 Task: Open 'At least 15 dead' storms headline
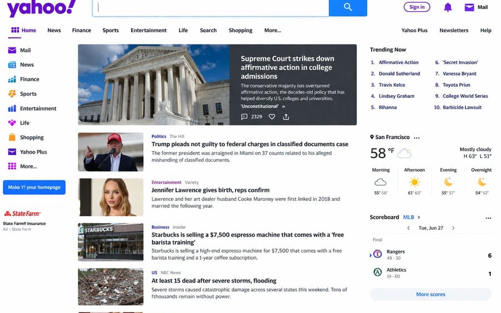[x=214, y=281]
